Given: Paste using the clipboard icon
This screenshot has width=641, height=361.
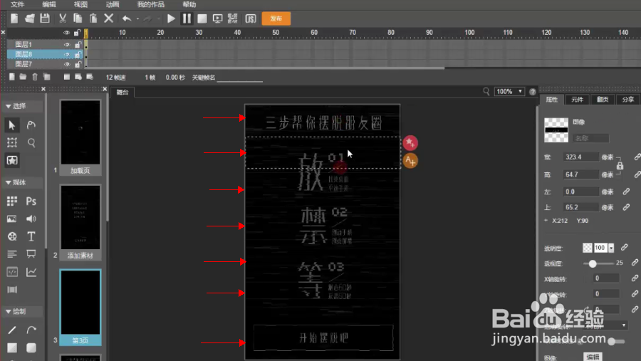Looking at the screenshot, I should tap(93, 19).
